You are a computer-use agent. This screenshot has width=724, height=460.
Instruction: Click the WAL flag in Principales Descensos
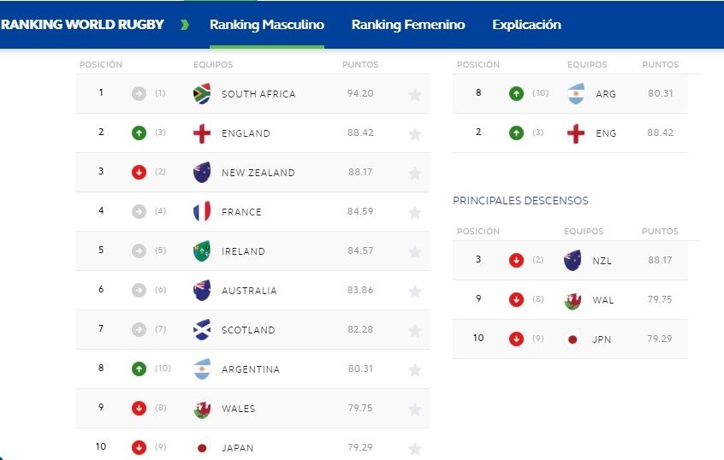[573, 300]
